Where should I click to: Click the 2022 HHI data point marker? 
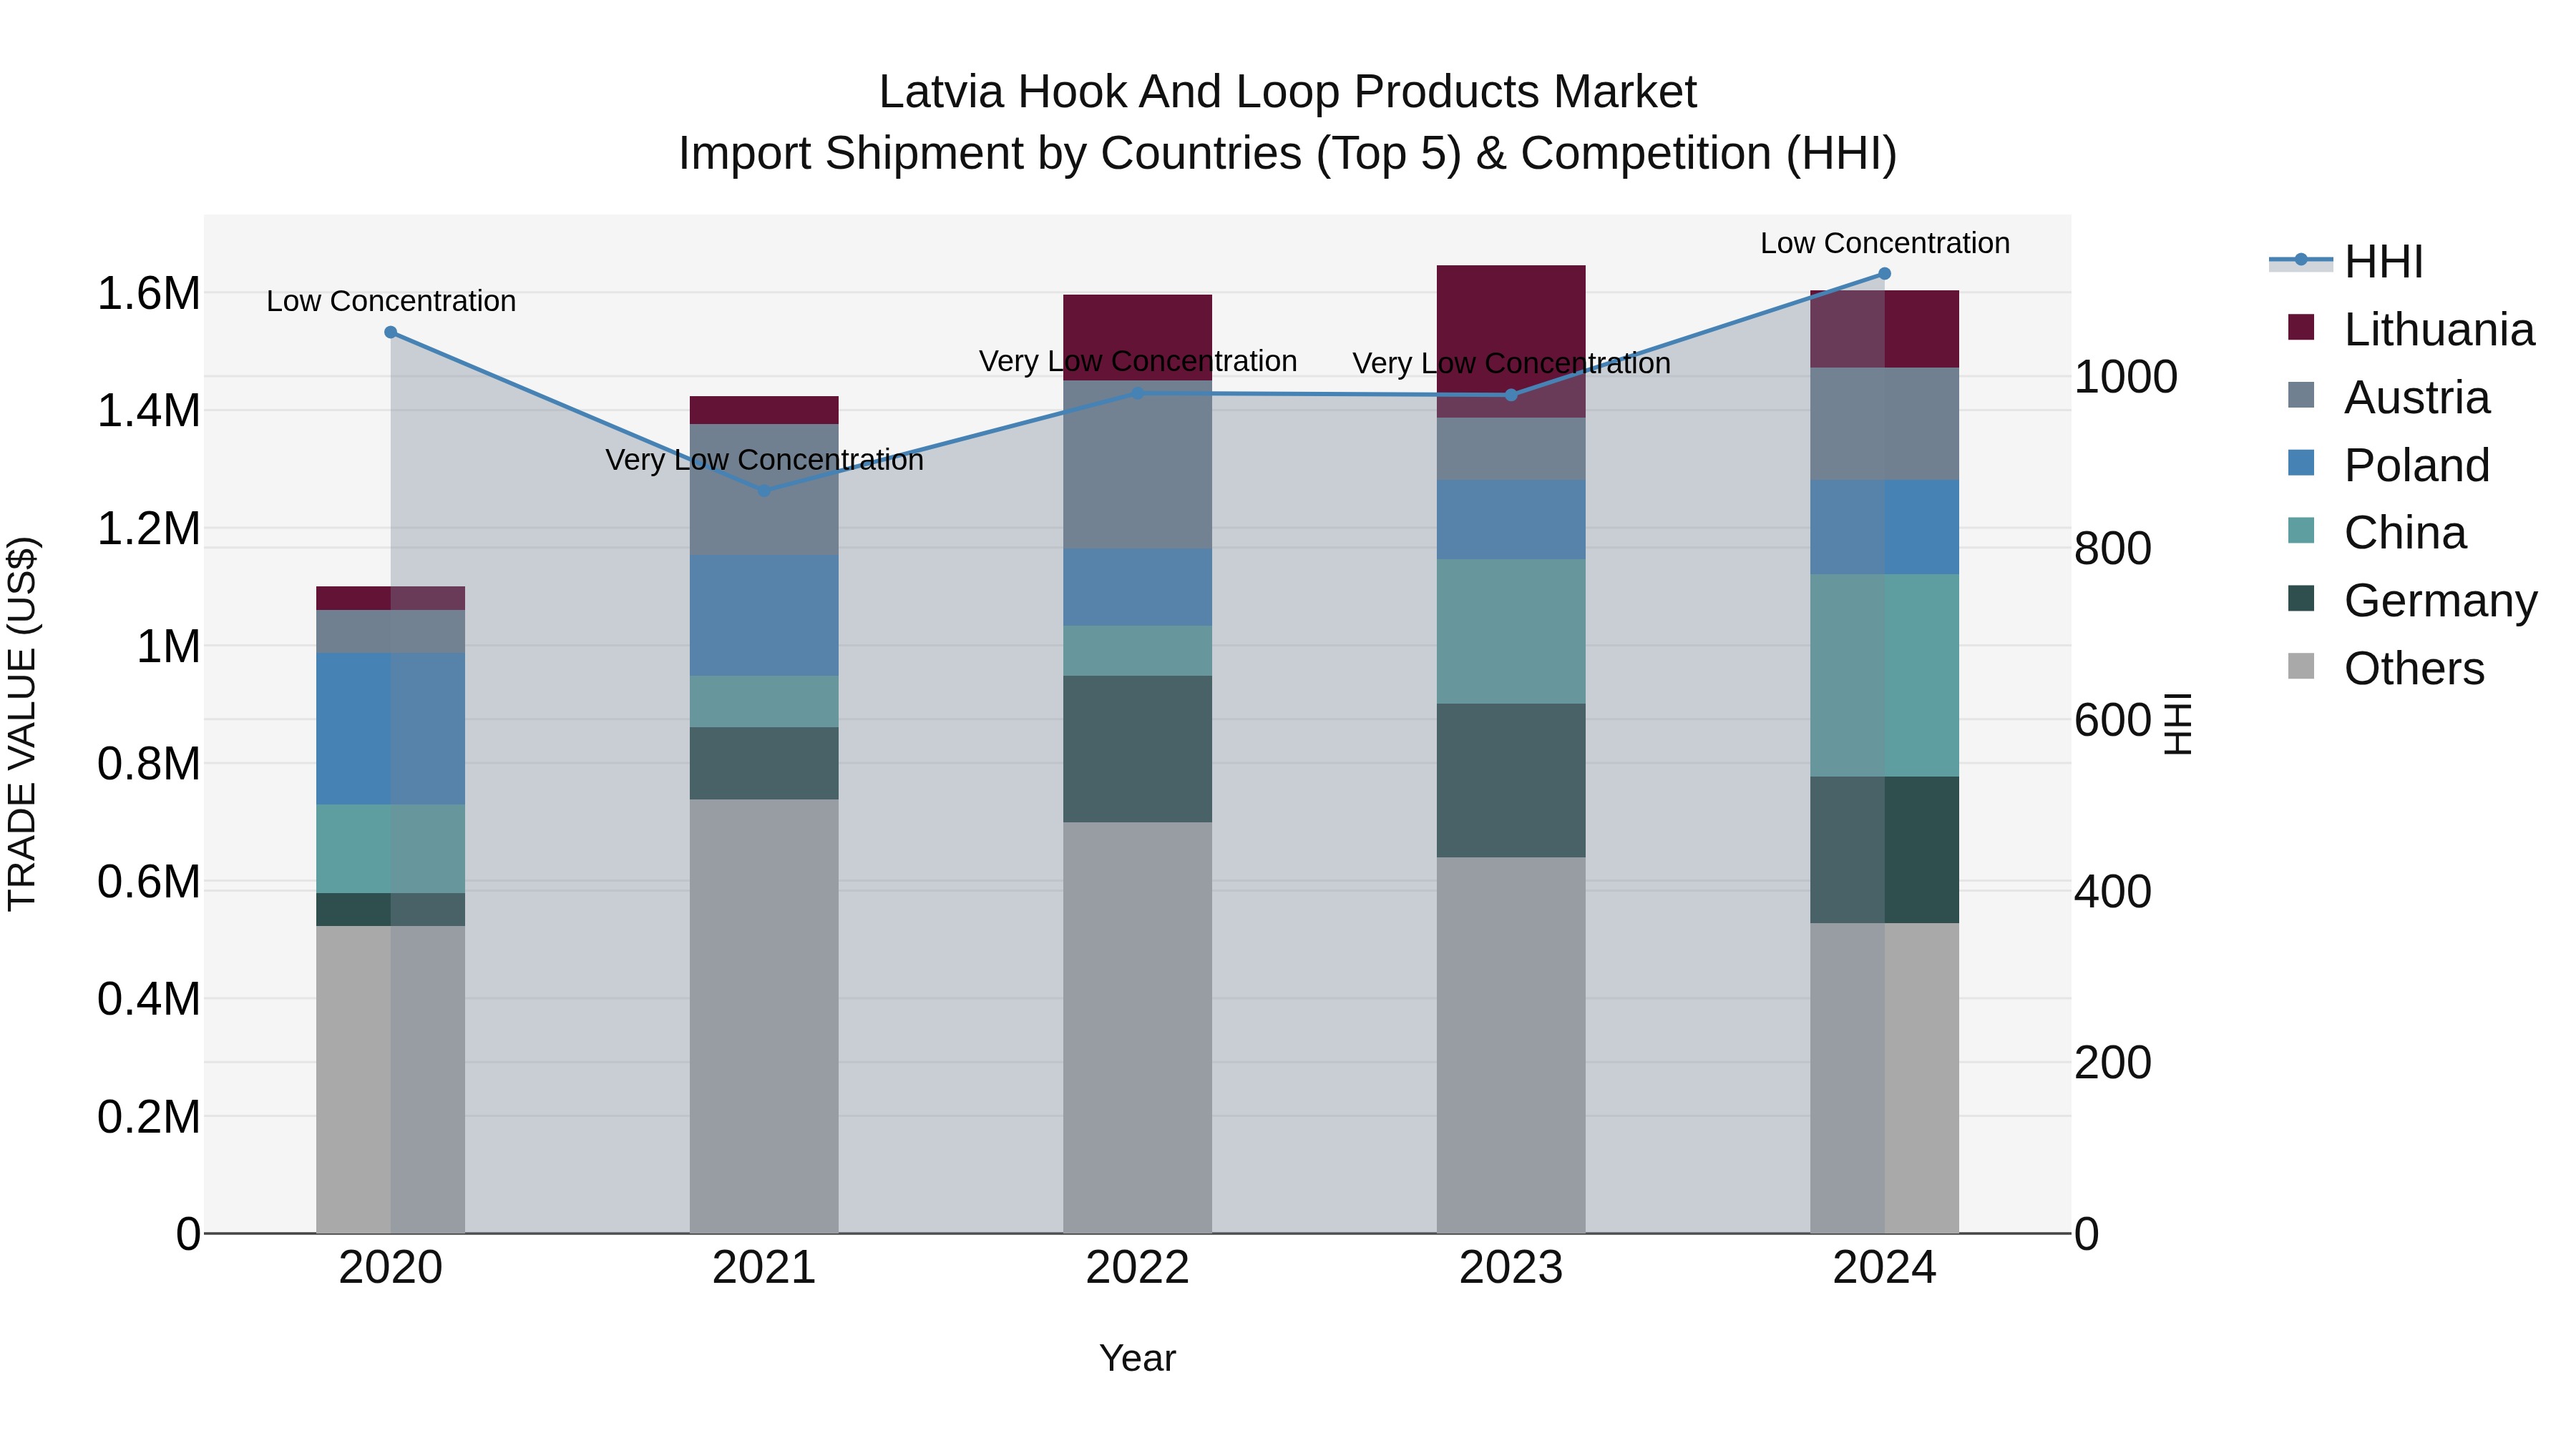coord(1137,394)
